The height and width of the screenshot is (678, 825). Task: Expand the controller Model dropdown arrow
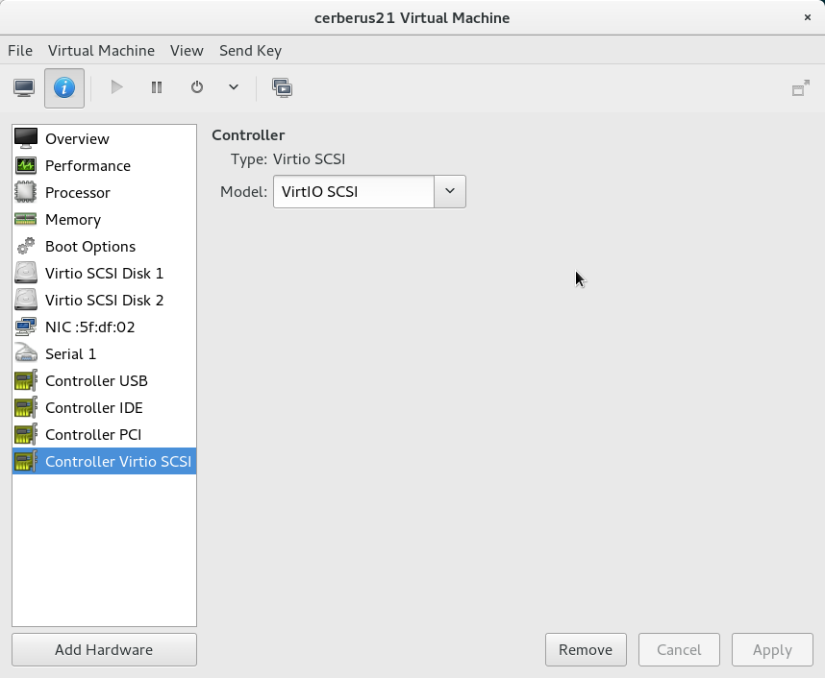tap(450, 191)
